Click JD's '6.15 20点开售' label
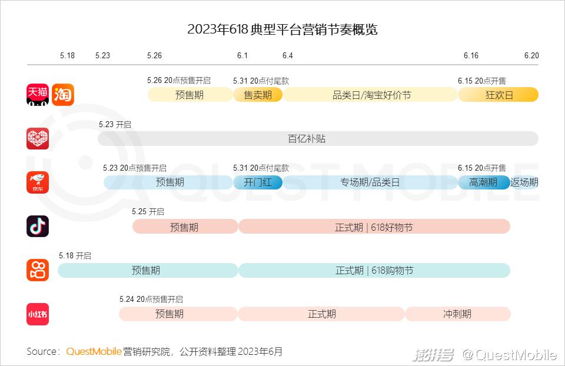This screenshot has height=366, width=565. pos(482,168)
